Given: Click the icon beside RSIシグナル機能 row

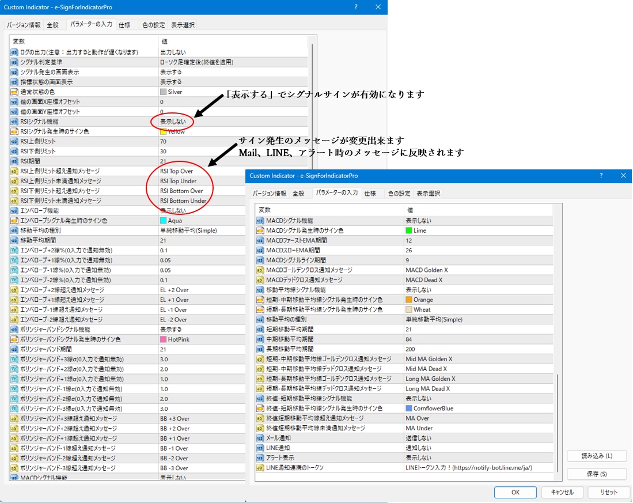Looking at the screenshot, I should point(14,122).
